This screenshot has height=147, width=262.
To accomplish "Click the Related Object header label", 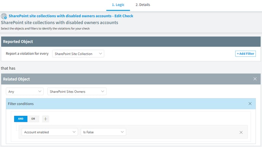I will [16, 79].
